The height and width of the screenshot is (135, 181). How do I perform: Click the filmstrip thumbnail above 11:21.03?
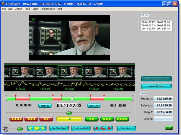point(45,72)
